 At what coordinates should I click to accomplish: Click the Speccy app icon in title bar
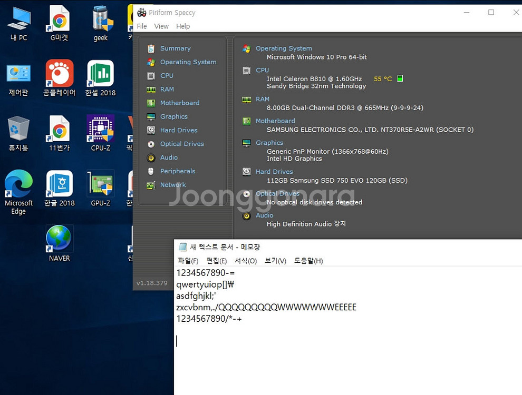[141, 12]
